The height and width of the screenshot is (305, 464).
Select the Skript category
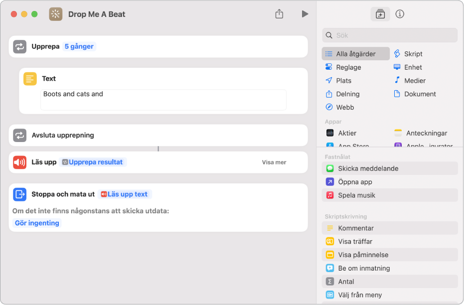coord(408,54)
